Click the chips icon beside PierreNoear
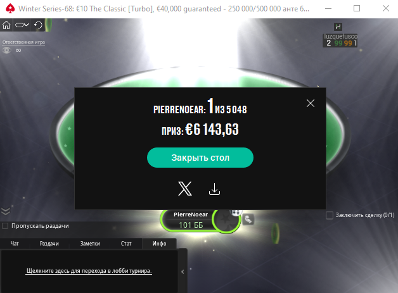 point(248,220)
